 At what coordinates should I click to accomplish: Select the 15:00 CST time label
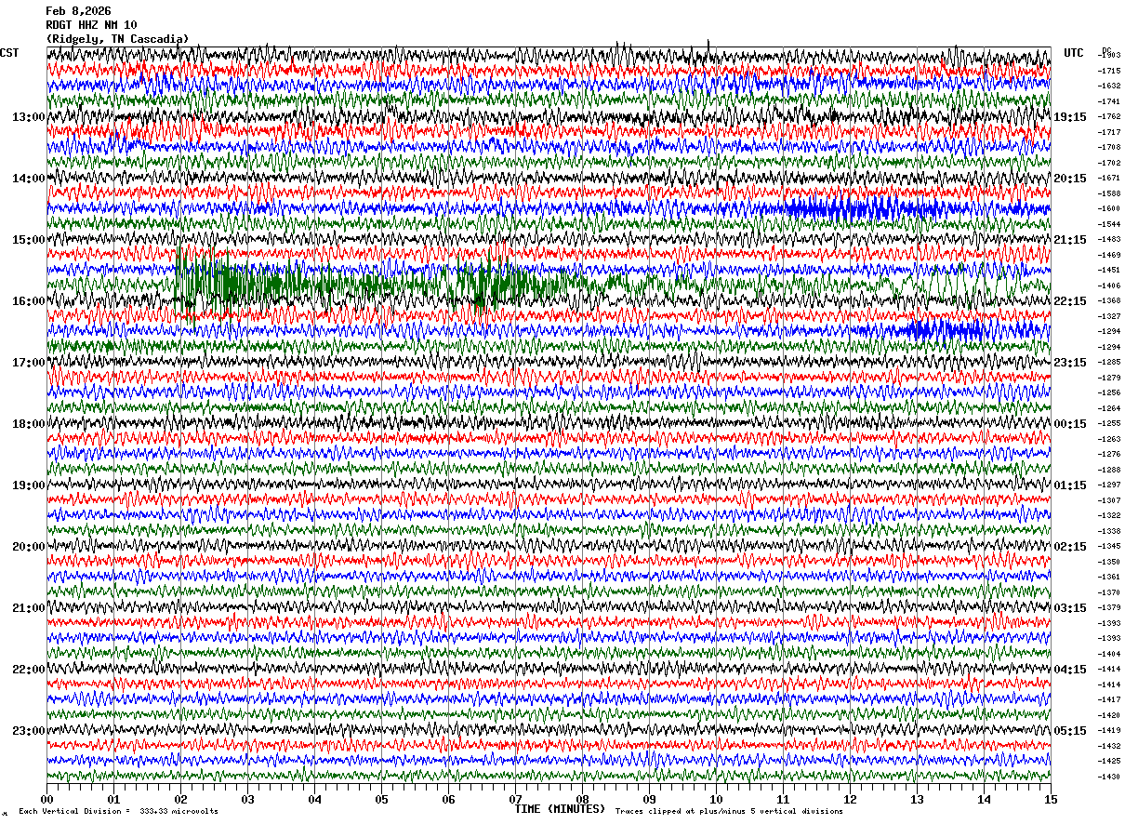(28, 240)
